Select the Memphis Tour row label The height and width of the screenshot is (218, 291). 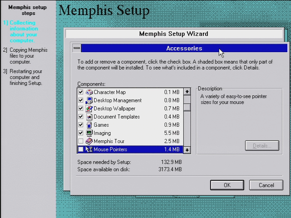tap(109, 141)
